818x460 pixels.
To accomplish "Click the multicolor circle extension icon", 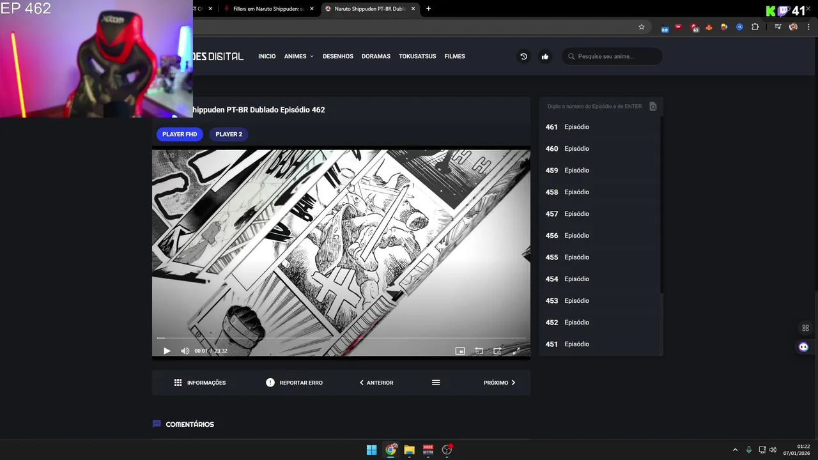I will click(724, 27).
